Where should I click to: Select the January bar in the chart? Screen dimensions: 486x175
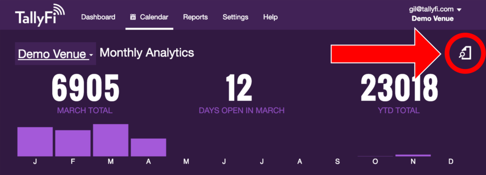[x=35, y=142]
